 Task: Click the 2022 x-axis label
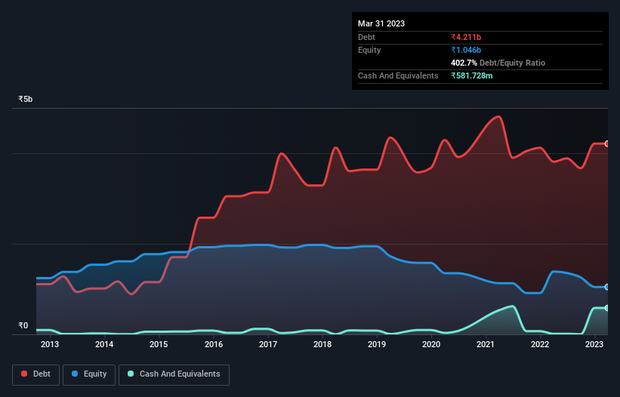coord(540,344)
